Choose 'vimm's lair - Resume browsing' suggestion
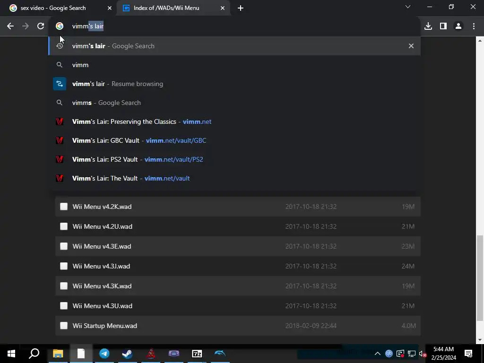This screenshot has height=363, width=484. pos(234,84)
